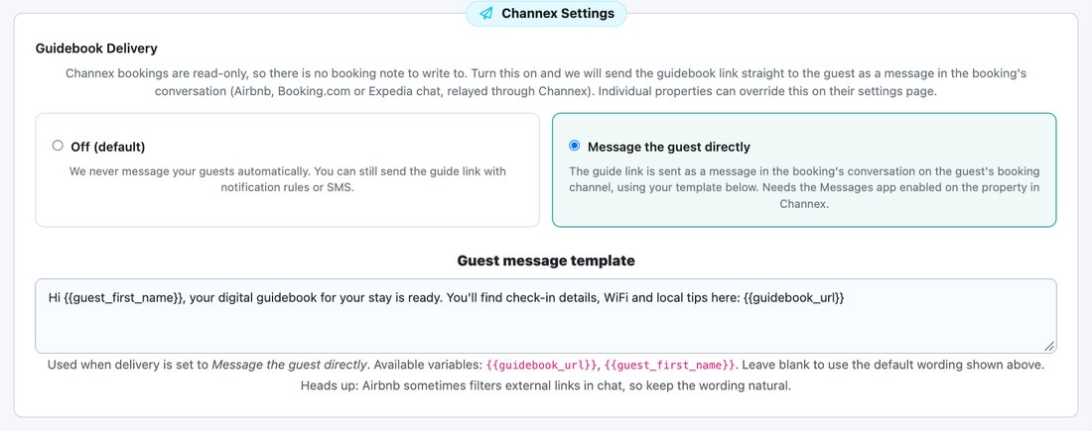Click the "guide link is sent as a message" description
1092x431 pixels.
804,187
